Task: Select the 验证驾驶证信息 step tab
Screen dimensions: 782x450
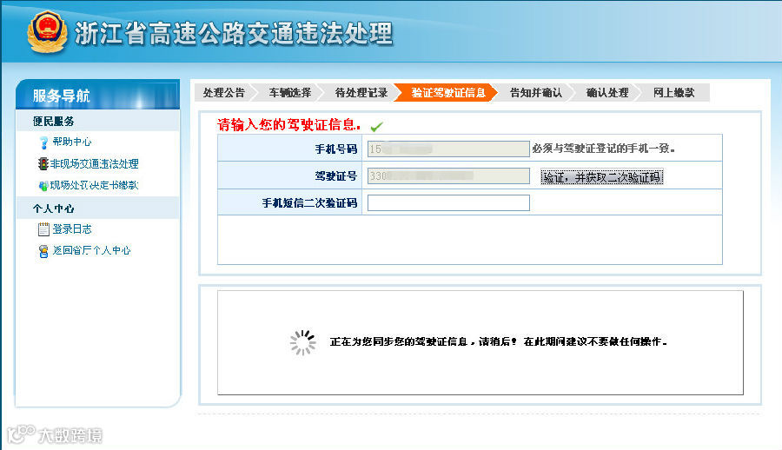Action: 447,93
